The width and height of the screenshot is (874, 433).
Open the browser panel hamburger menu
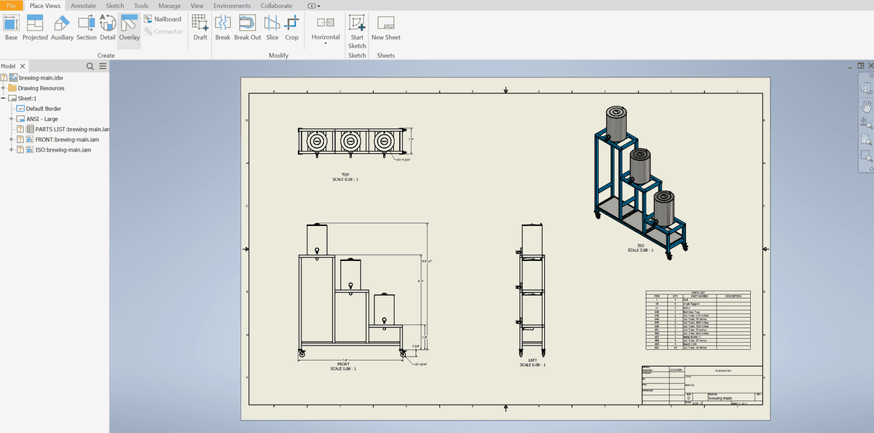tap(103, 66)
